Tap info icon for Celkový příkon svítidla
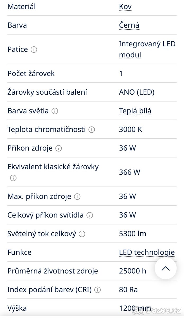This screenshot has width=184, height=318. click(x=90, y=215)
